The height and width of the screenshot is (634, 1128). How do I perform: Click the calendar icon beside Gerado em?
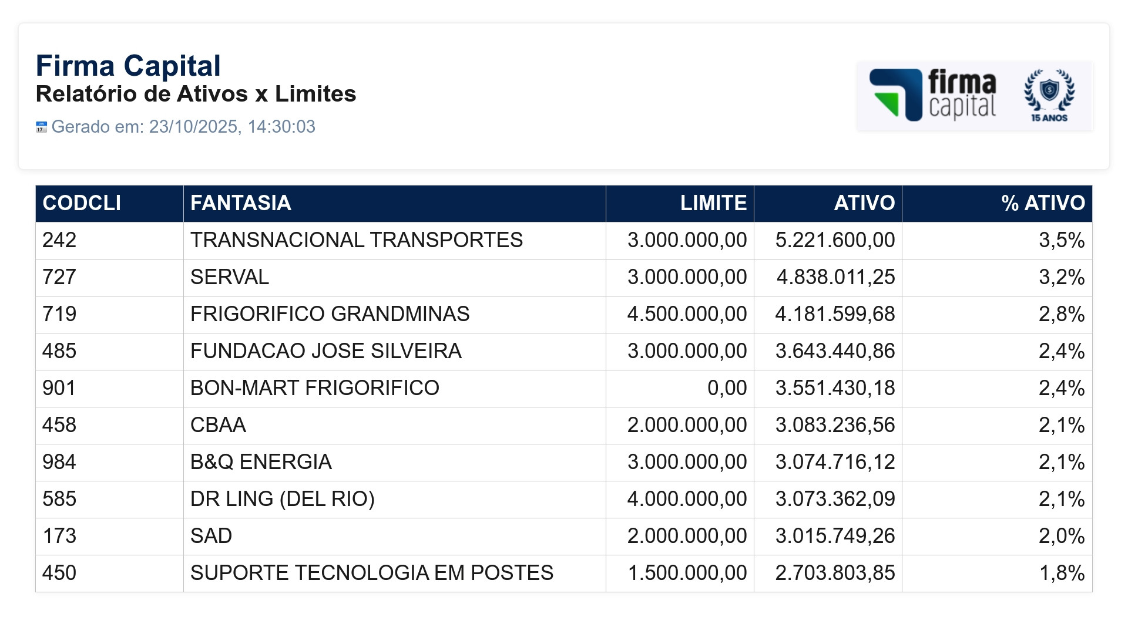click(x=41, y=127)
